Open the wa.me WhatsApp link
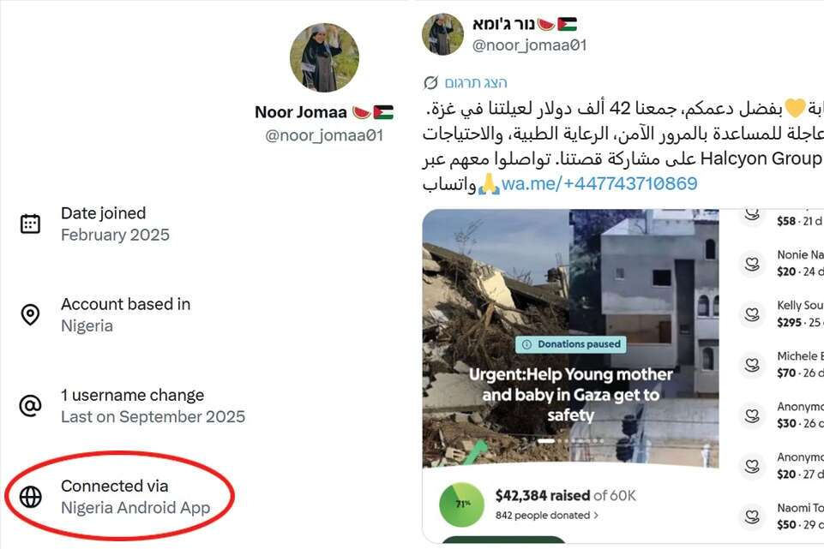The image size is (824, 549). (x=598, y=183)
